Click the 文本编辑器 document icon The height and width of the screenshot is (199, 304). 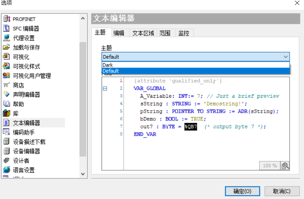point(6,122)
